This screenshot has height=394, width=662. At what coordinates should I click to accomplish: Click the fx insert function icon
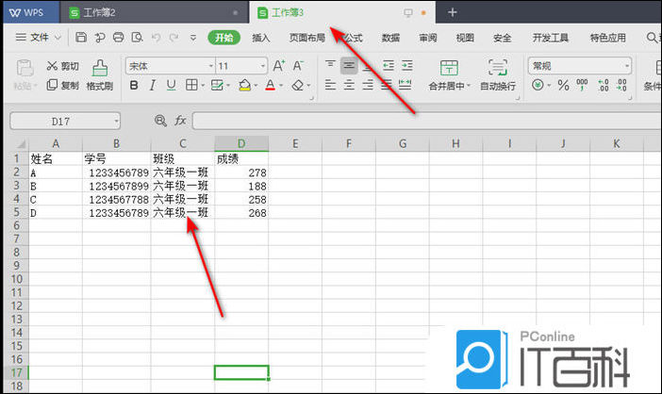tap(180, 121)
